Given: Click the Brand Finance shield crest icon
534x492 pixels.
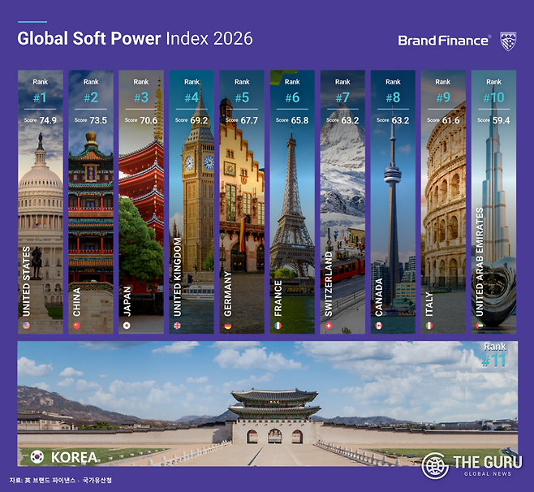Looking at the screenshot, I should [508, 40].
